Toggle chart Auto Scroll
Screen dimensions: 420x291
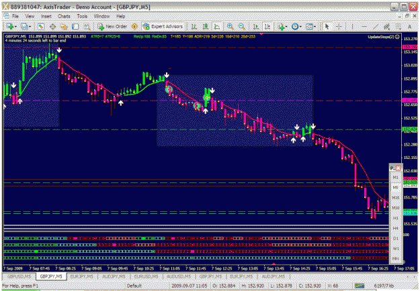256,26
